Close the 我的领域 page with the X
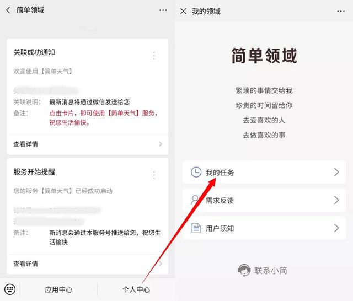 [183, 11]
